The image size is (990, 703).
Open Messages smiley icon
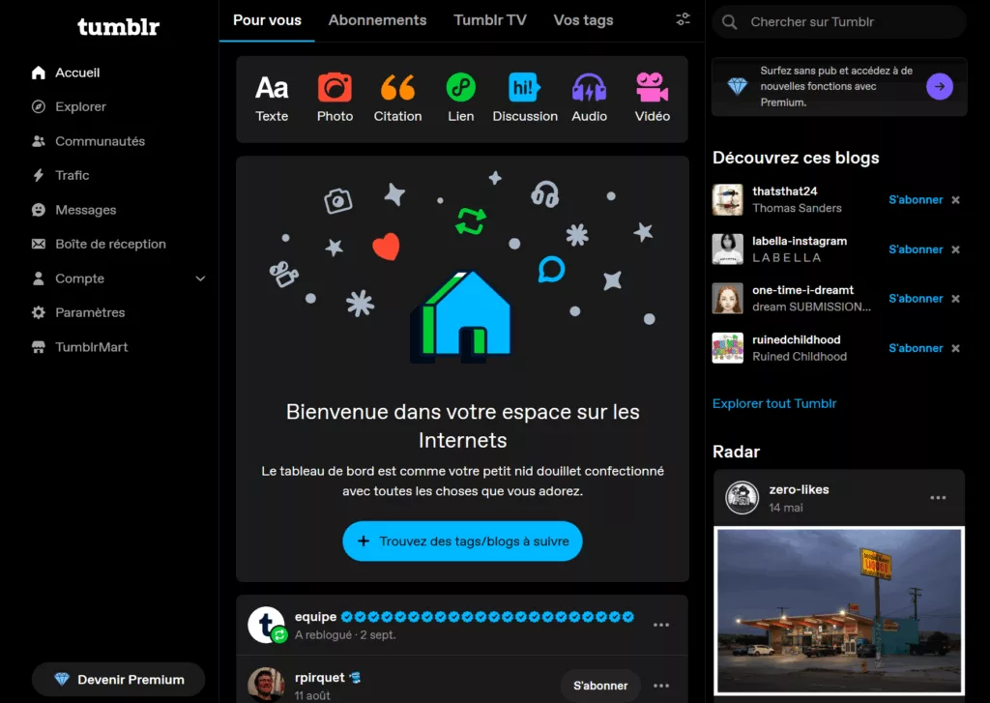click(x=39, y=210)
